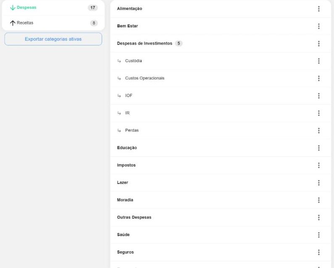
Task: Click the Receitas count badge 8
Action: click(94, 23)
